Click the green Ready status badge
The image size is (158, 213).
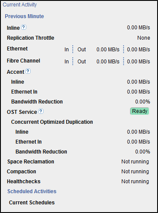(x=139, y=111)
